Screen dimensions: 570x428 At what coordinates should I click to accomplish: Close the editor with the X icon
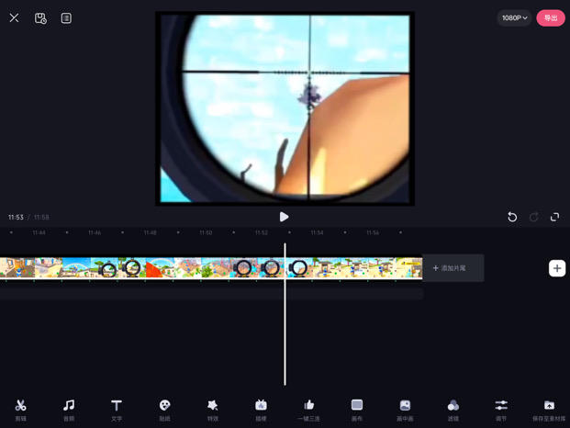pos(14,17)
